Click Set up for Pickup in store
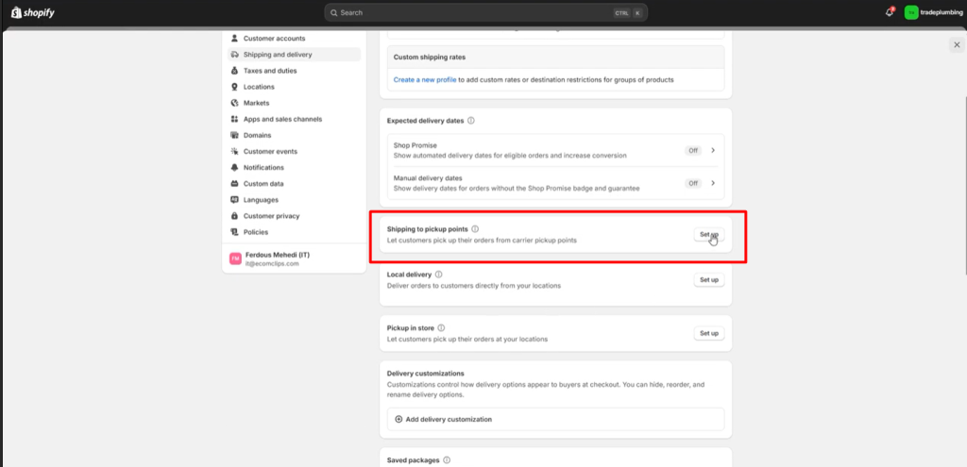The height and width of the screenshot is (467, 967). pyautogui.click(x=709, y=333)
